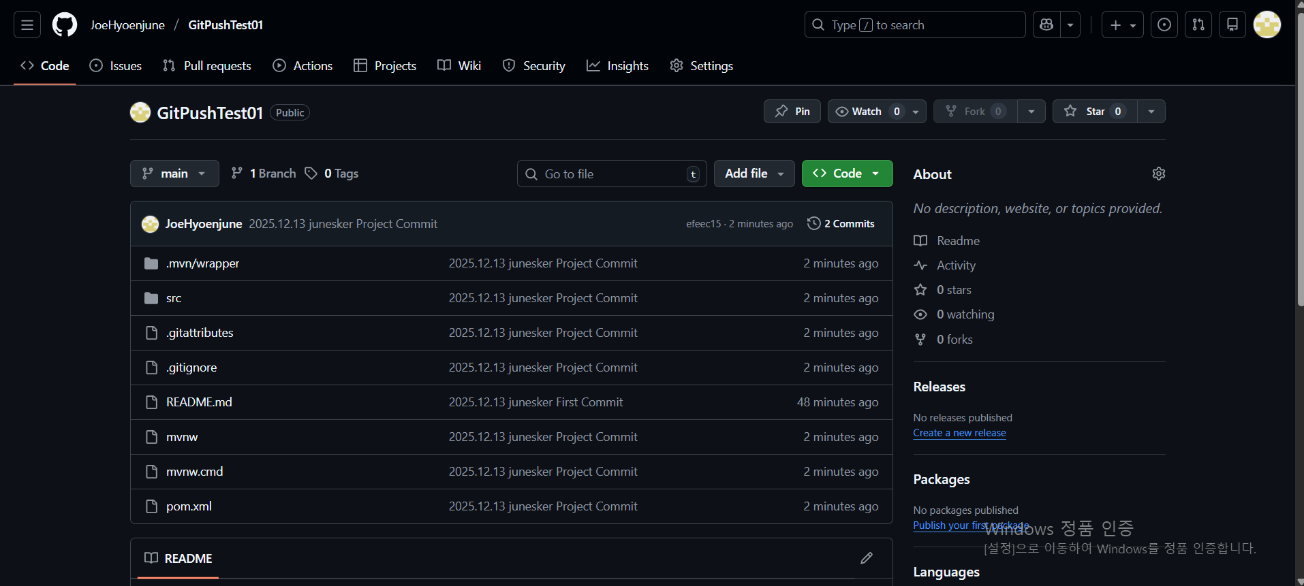
Task: Open the Wiki tab
Action: coord(459,66)
